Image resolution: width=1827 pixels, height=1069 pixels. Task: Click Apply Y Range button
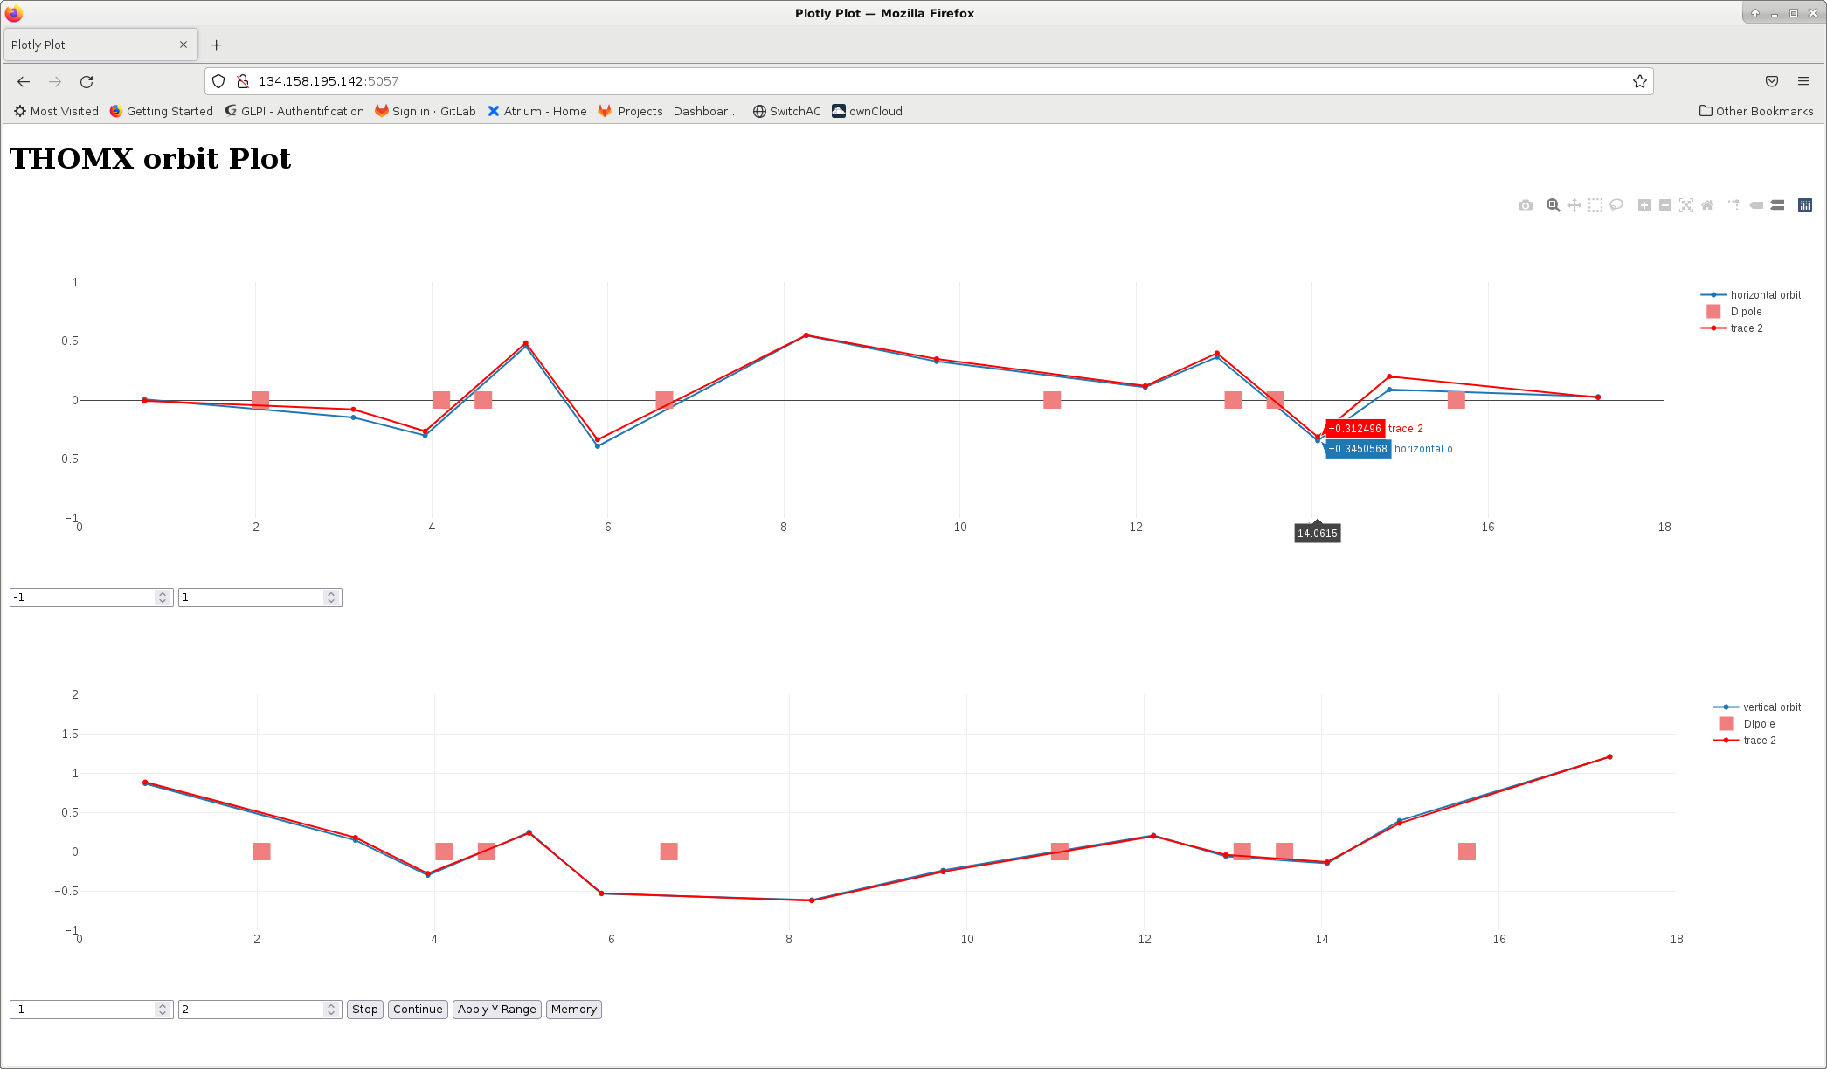coord(496,1010)
